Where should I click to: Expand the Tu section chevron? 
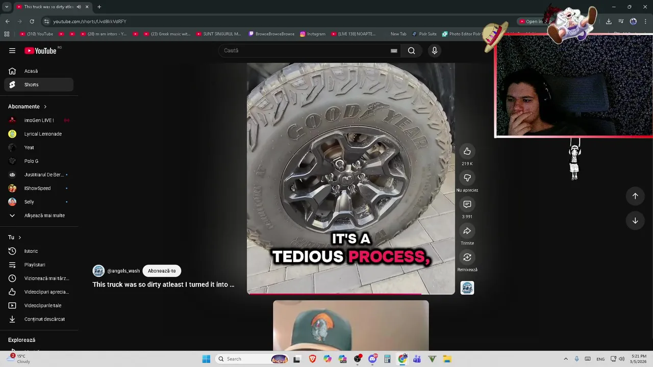coord(19,238)
